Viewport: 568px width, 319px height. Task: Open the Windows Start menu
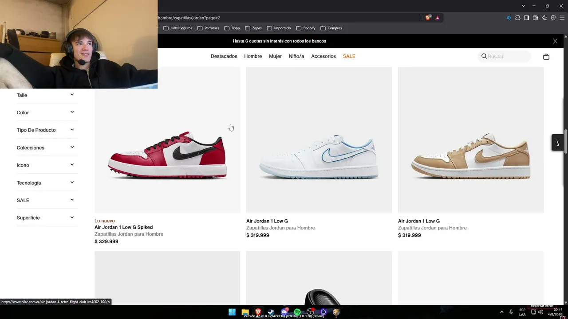[232, 312]
